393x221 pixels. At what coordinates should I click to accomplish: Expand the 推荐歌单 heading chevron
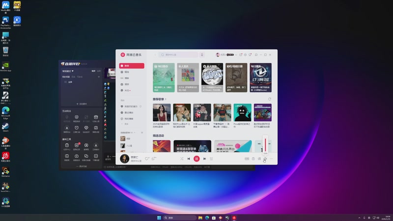pyautogui.click(x=166, y=99)
